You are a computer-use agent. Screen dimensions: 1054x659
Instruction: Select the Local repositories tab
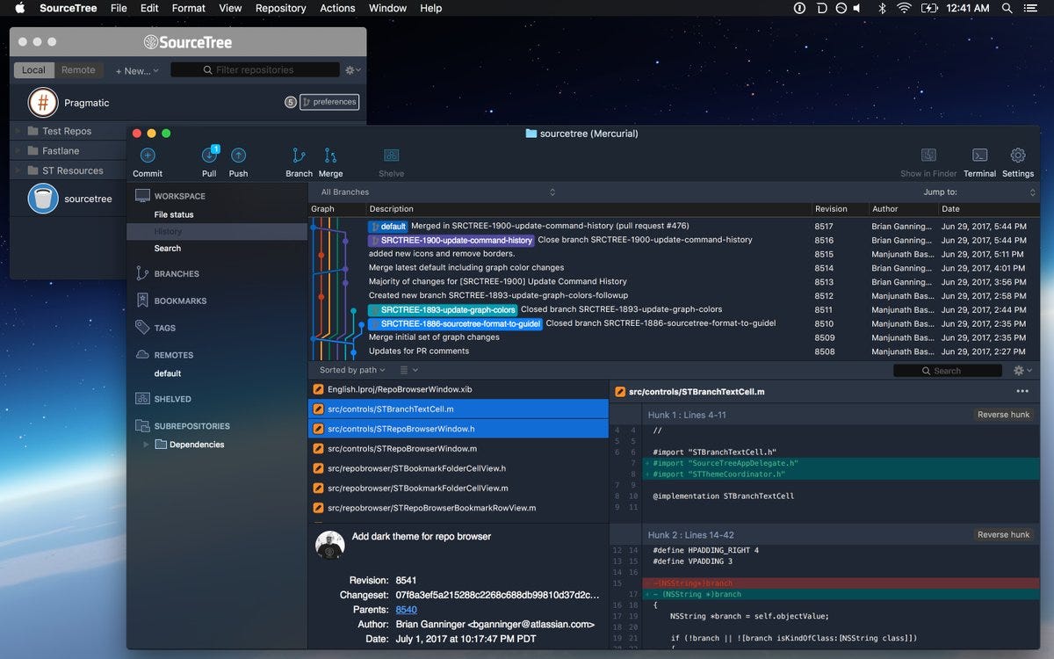click(x=32, y=69)
